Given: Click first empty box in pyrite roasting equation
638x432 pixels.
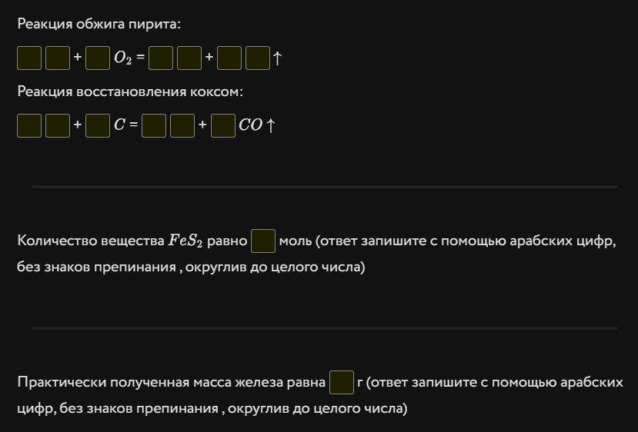Looking at the screenshot, I should click(x=29, y=58).
